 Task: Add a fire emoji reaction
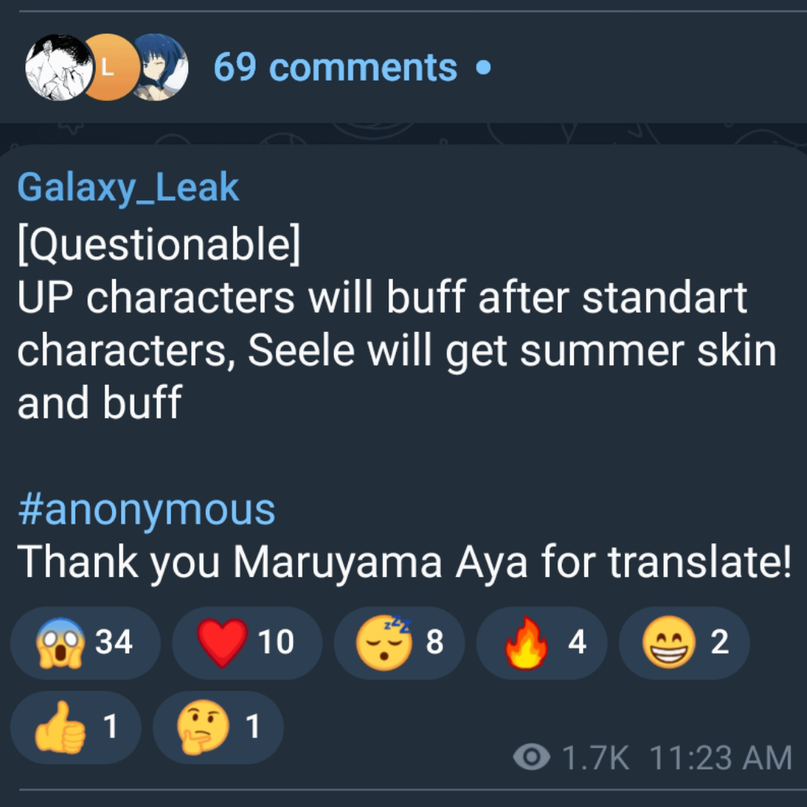542,643
